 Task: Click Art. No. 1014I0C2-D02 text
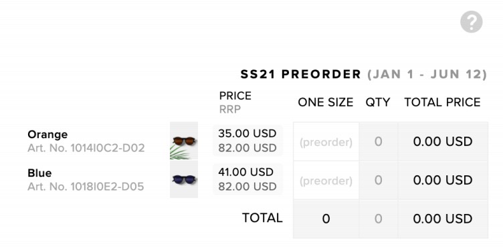pos(86,148)
